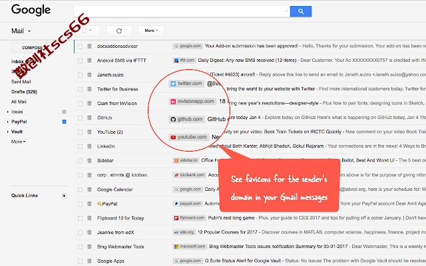426x266 pixels.
Task: Refresh the inbox with the reload icon
Action: tap(119, 31)
